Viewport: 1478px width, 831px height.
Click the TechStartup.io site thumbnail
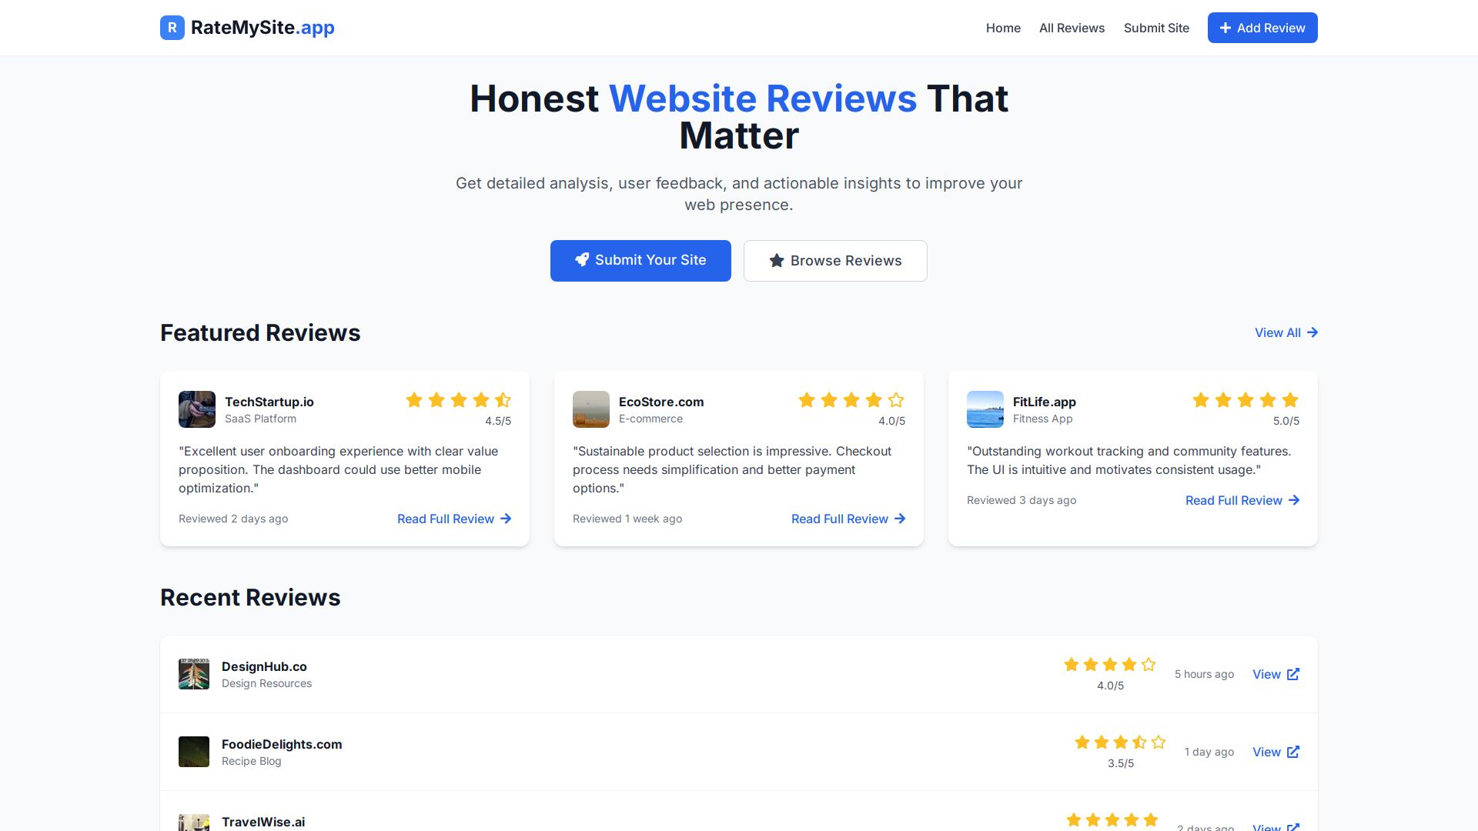pyautogui.click(x=197, y=409)
